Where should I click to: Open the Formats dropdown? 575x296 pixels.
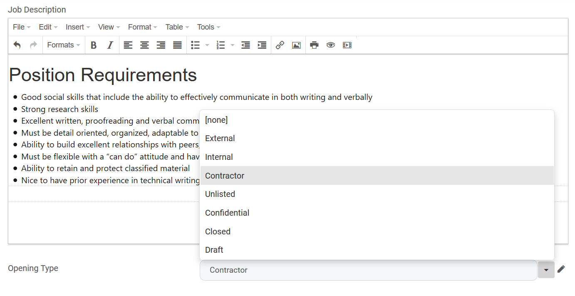click(63, 45)
